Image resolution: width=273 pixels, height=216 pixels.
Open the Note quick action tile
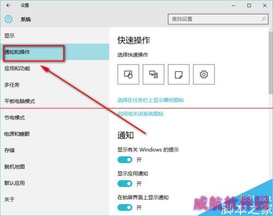click(x=179, y=74)
